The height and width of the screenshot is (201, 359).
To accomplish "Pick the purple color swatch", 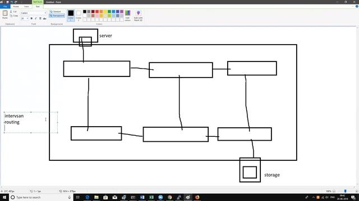I will coord(122,11).
